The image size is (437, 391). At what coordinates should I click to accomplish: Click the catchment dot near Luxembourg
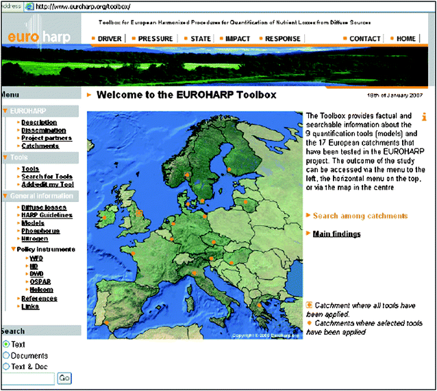(x=172, y=239)
